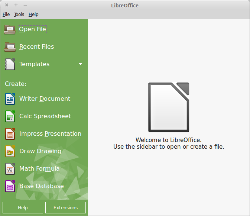
Task: Create a new Writer Document
Action: (x=45, y=99)
